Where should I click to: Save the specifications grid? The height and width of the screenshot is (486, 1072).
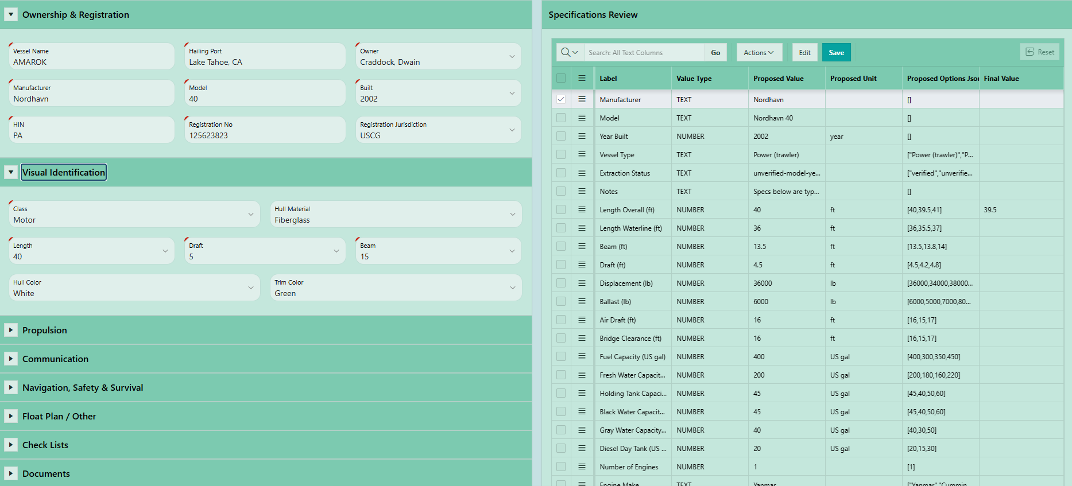836,52
